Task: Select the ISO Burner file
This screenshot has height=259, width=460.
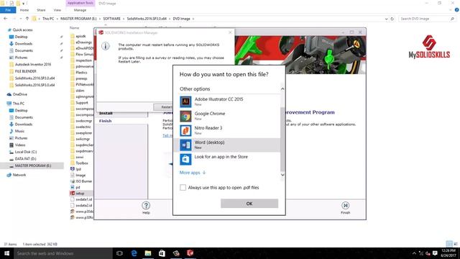Action: click(84, 181)
